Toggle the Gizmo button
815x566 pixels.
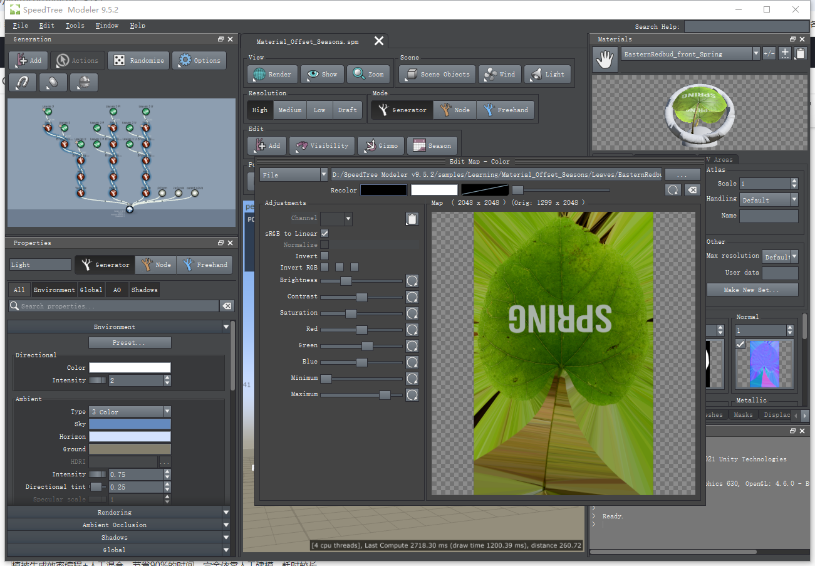coord(381,145)
